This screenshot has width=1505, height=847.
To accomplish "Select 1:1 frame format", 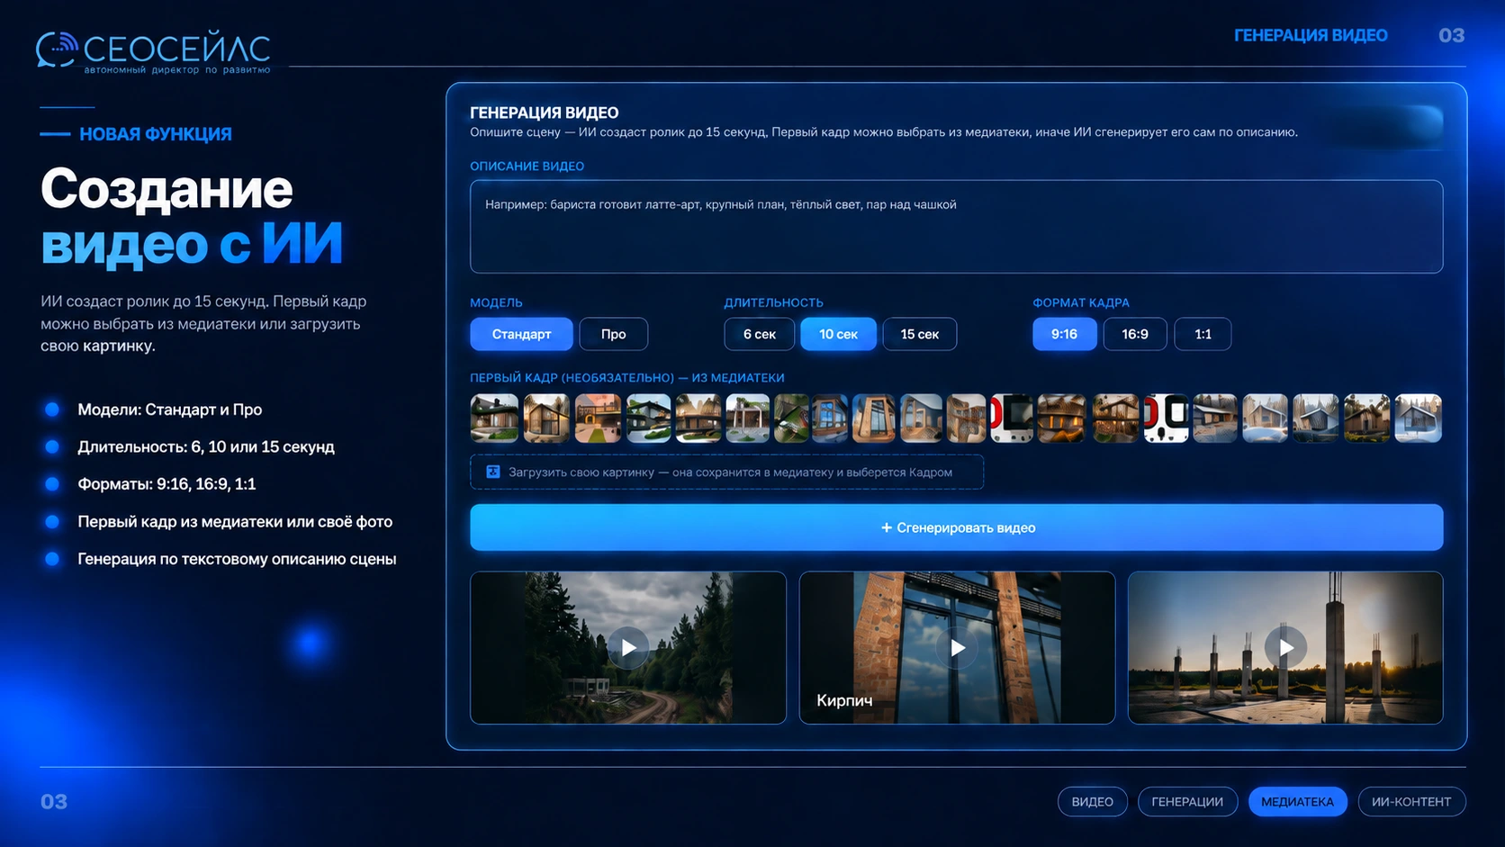I will click(x=1203, y=334).
